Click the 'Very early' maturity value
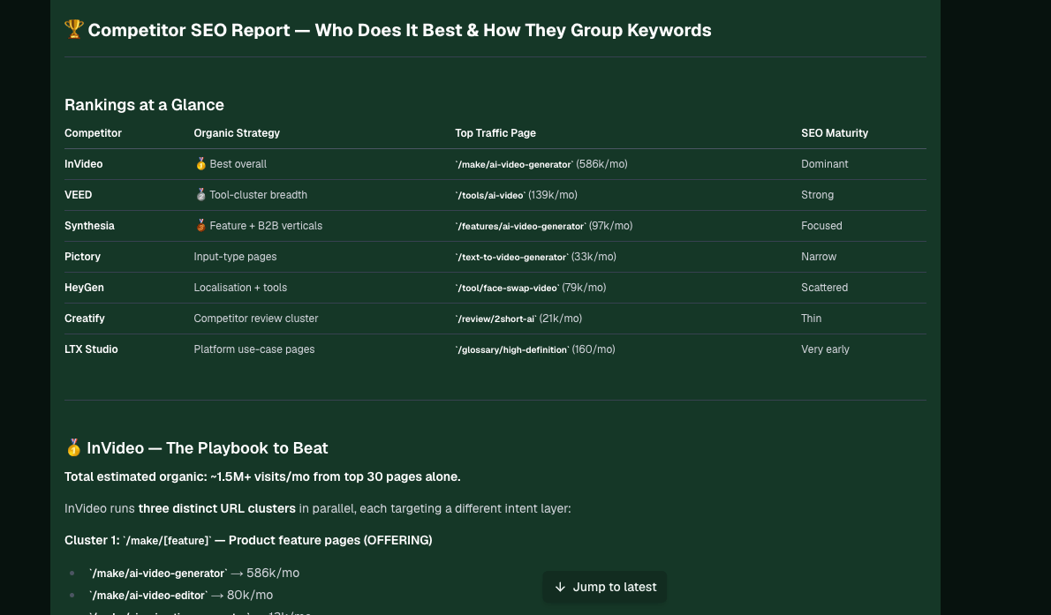This screenshot has width=1051, height=615. point(825,349)
